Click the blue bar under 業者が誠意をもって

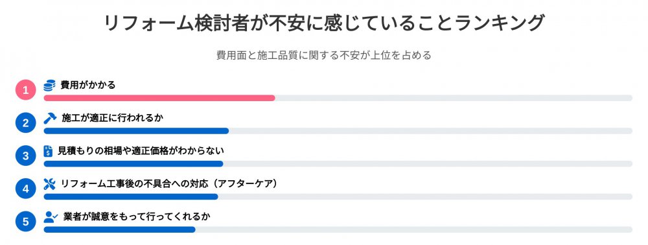coord(119,229)
